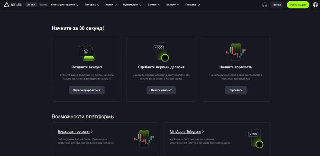Click the candlestick chart phone icon
The height and width of the screenshot is (156, 320).
[x=236, y=52]
